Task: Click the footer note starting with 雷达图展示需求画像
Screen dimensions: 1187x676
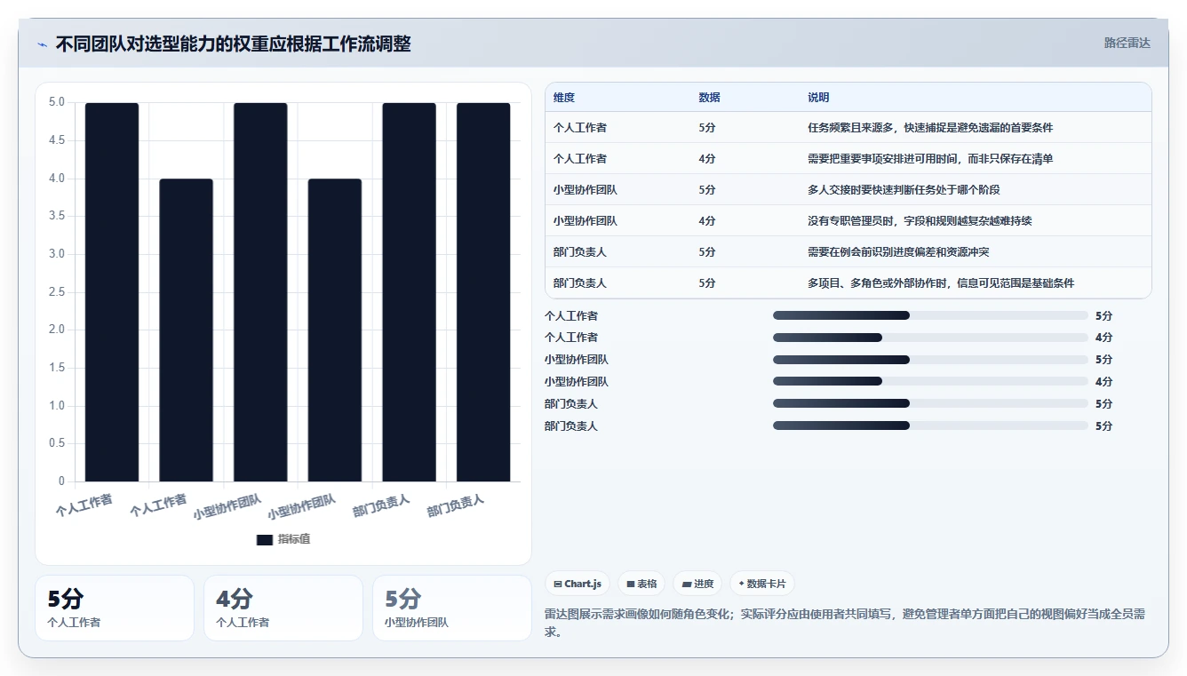Action: point(845,623)
